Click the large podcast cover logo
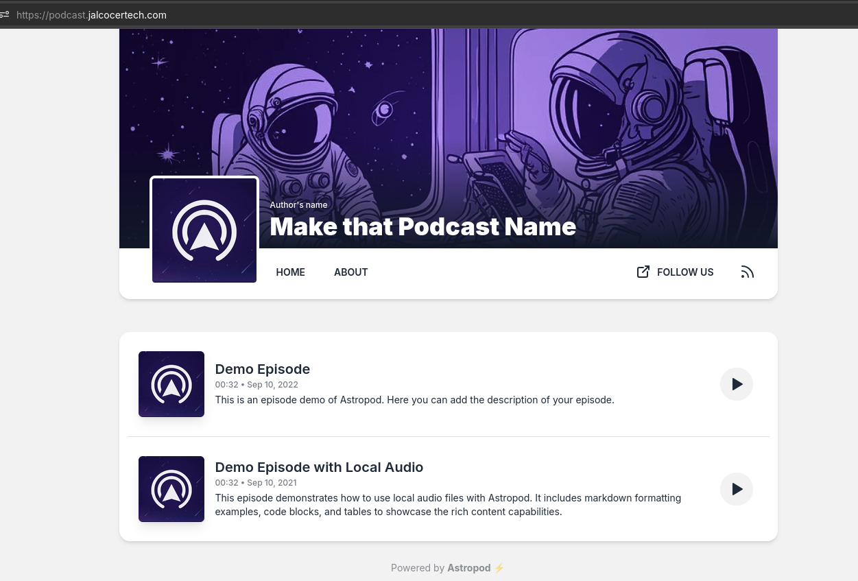Screen dimensions: 858x581 point(204,230)
